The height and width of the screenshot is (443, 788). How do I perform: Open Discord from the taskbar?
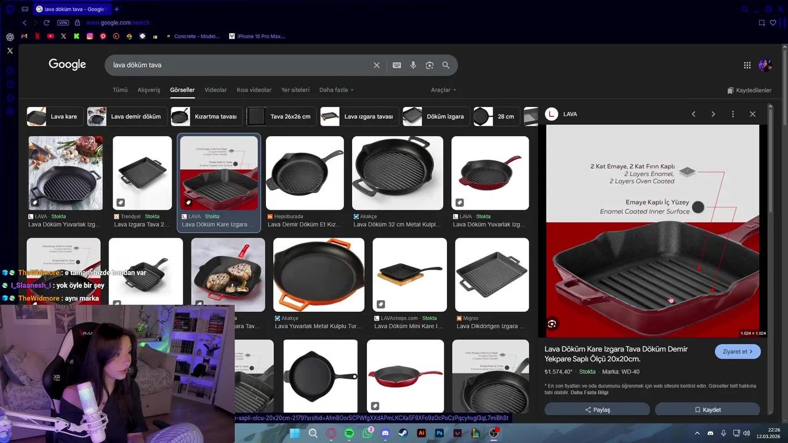pos(385,433)
